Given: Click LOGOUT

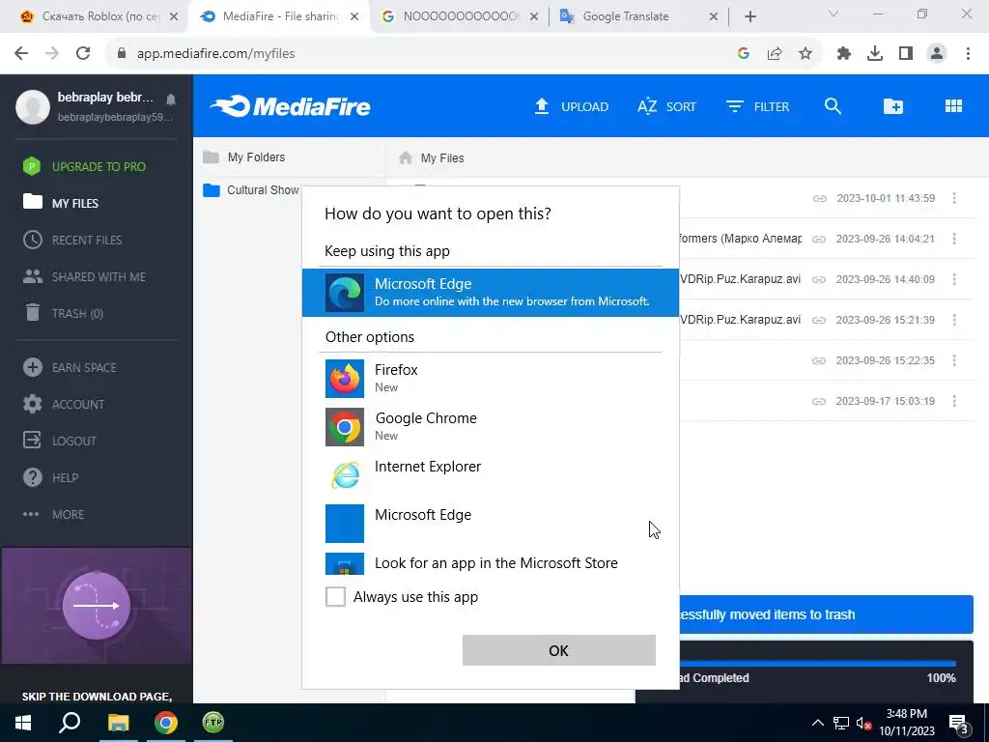Looking at the screenshot, I should pos(59,441).
